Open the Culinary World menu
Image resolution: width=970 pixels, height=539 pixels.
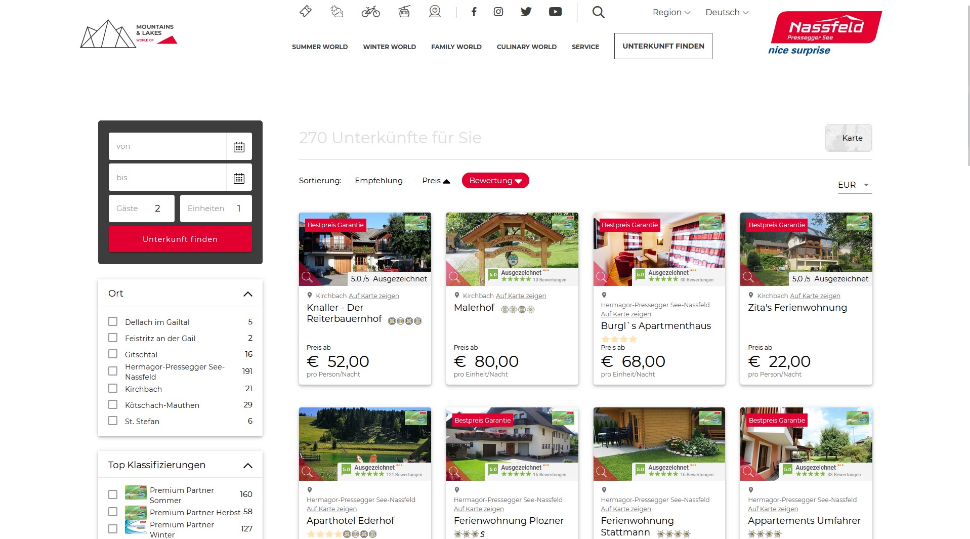point(526,47)
